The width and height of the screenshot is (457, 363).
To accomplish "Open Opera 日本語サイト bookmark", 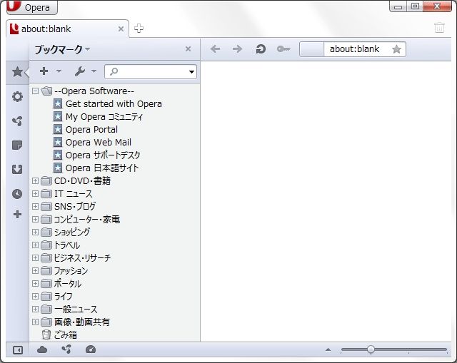I will 102,168.
